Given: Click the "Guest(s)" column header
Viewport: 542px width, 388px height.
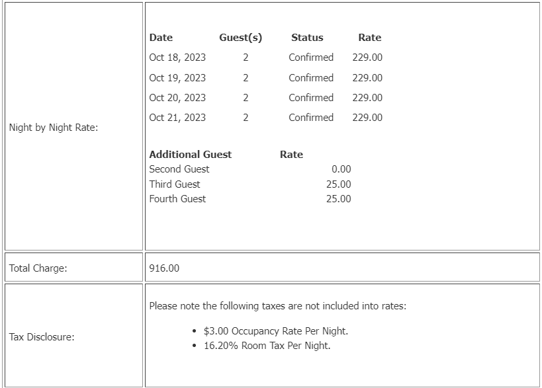Looking at the screenshot, I should tap(240, 38).
